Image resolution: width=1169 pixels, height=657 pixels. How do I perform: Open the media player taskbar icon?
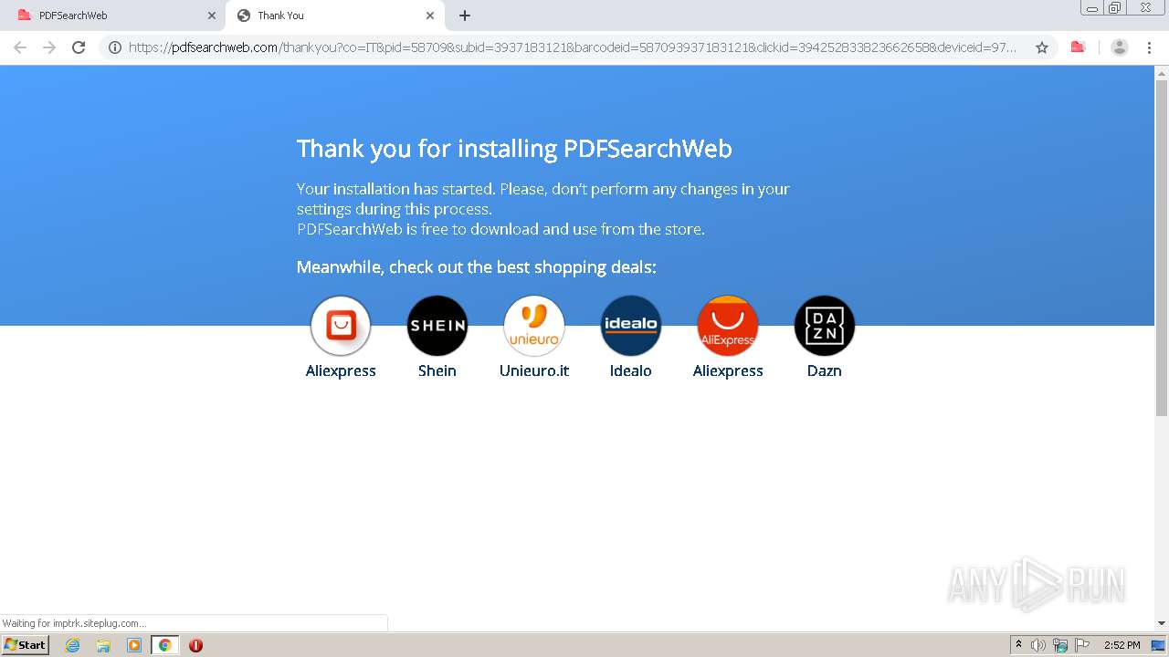134,645
